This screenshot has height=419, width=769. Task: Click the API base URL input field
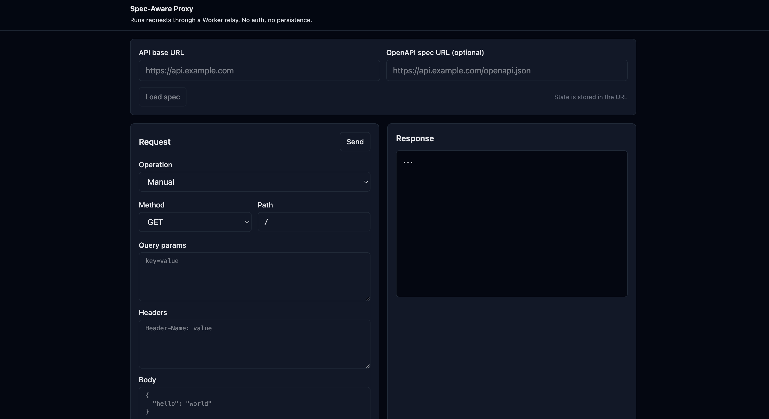point(259,71)
